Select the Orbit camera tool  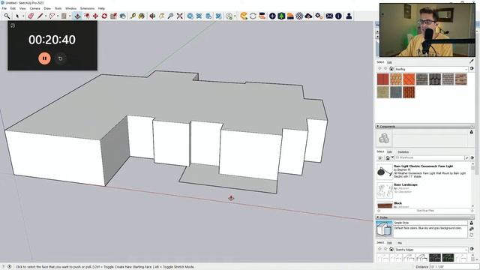pos(152,16)
